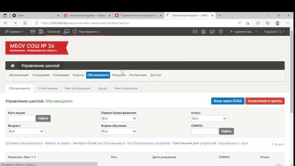Image resolution: width=295 pixels, height=166 pixels.
Task: Switch to the Яндекс электронный журнал tab
Action: point(87,15)
